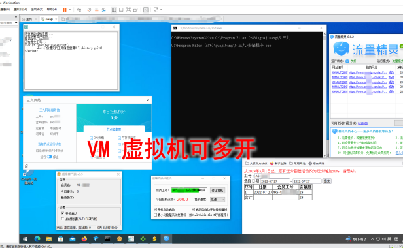
Task: Click the 提交 button beside the date fields
Action: [x=327, y=181]
